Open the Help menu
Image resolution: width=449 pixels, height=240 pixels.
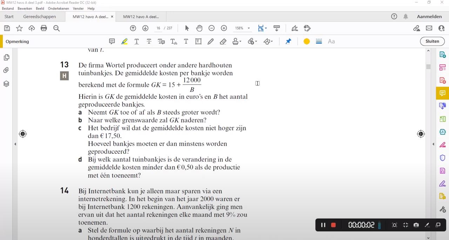pos(91,8)
